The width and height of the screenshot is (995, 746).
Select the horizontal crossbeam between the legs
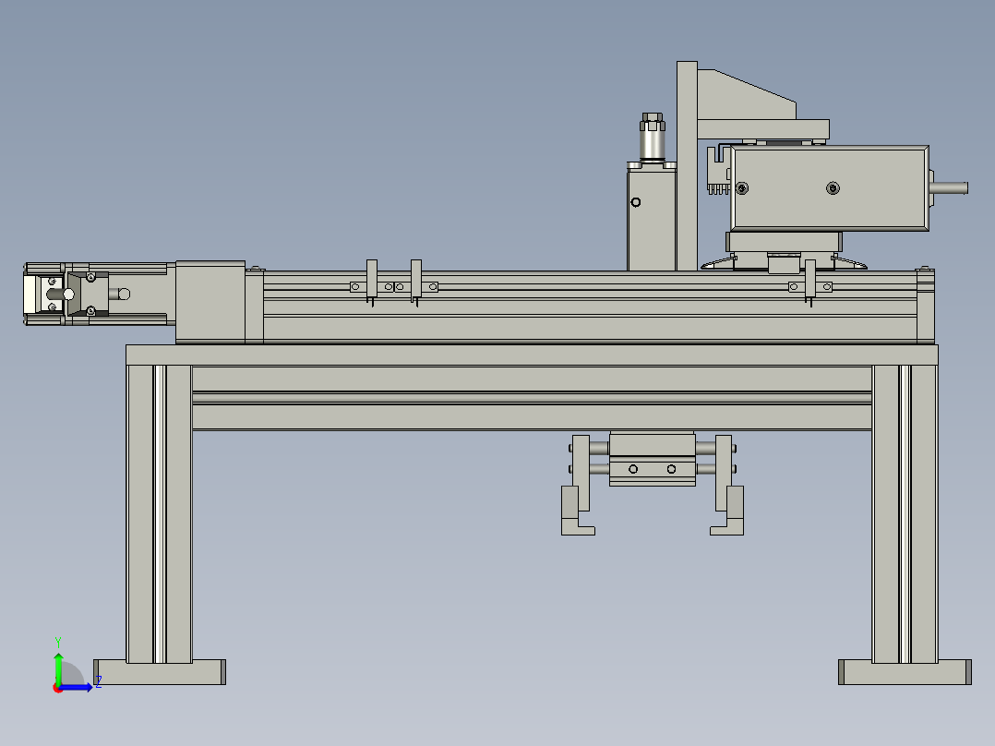tap(532, 398)
